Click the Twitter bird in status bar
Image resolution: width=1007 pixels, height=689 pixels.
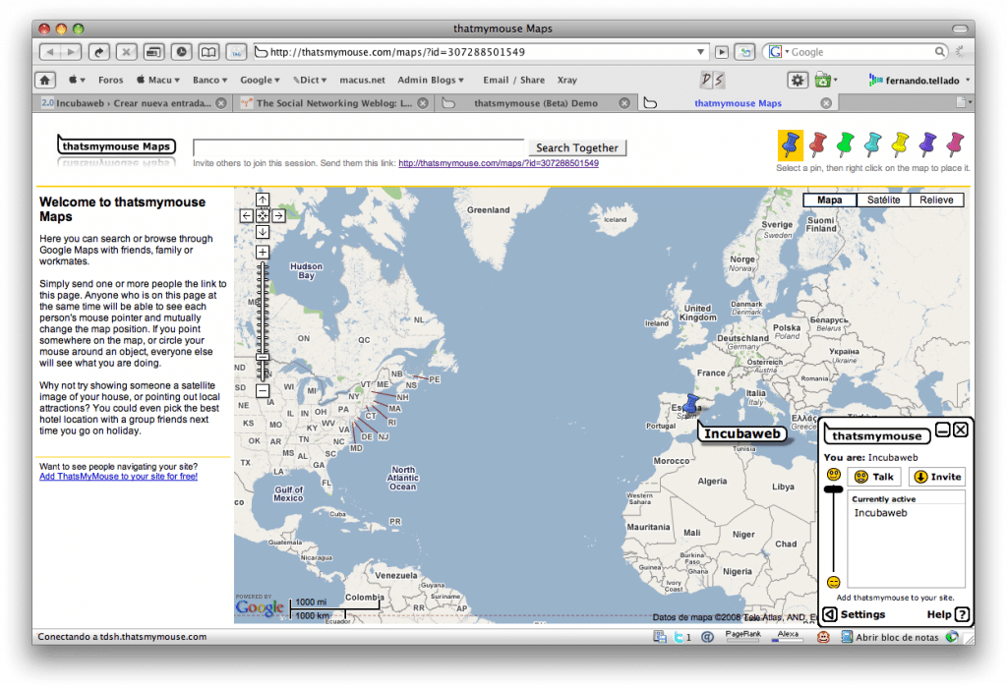tap(679, 637)
